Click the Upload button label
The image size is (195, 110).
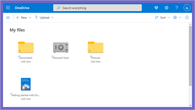tap(45, 17)
